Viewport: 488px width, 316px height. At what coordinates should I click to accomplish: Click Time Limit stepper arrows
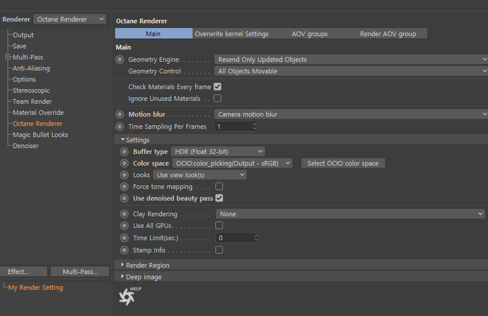tap(256, 238)
